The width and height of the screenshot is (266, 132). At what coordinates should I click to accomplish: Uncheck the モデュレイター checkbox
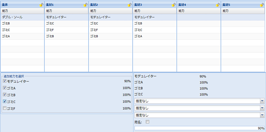pos(5,81)
